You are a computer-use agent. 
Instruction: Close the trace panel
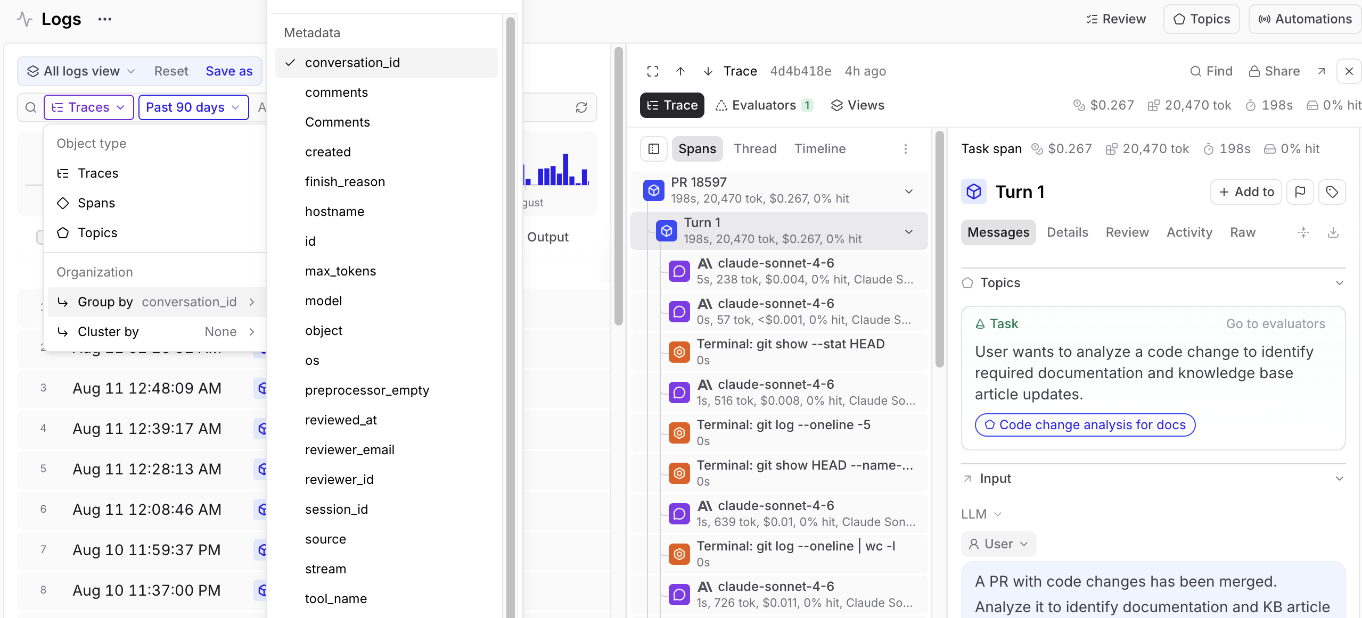tap(1349, 71)
